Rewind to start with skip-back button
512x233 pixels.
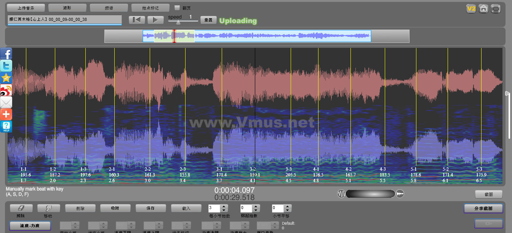click(137, 20)
